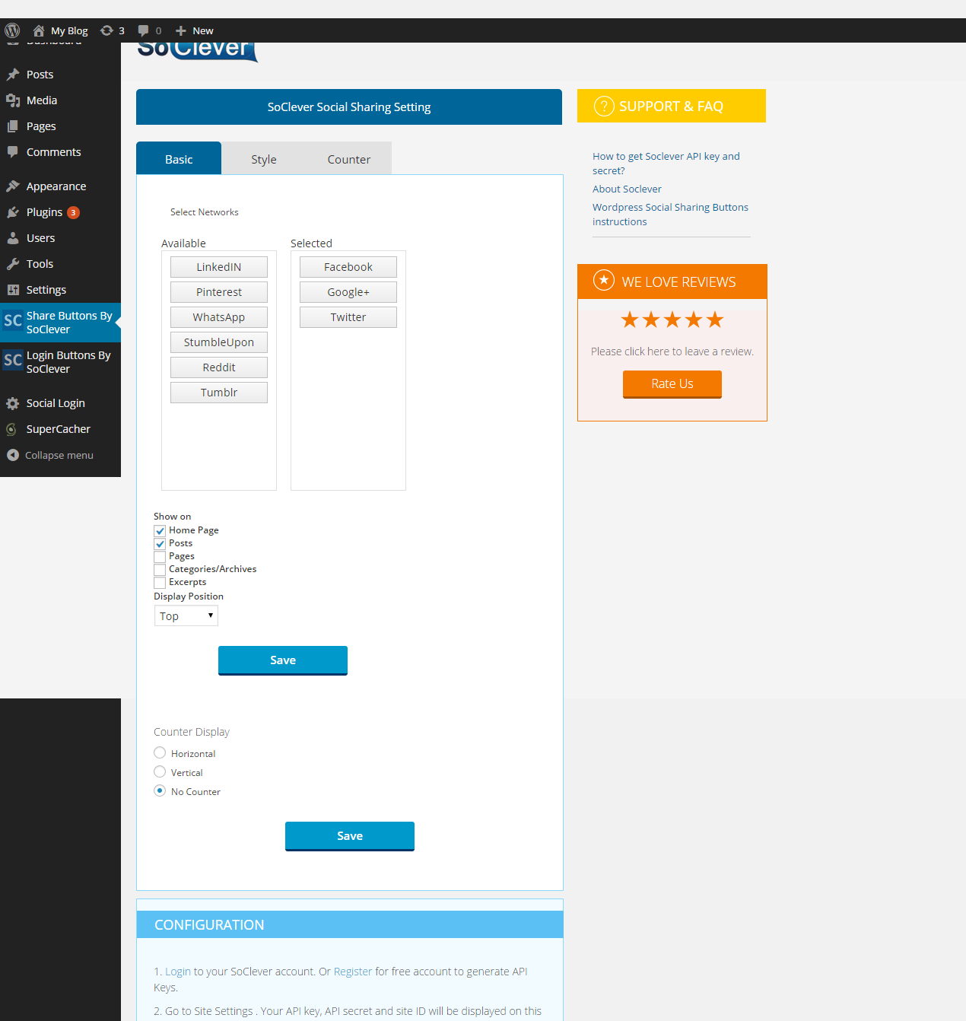Click the updates refresh icon

pos(106,30)
